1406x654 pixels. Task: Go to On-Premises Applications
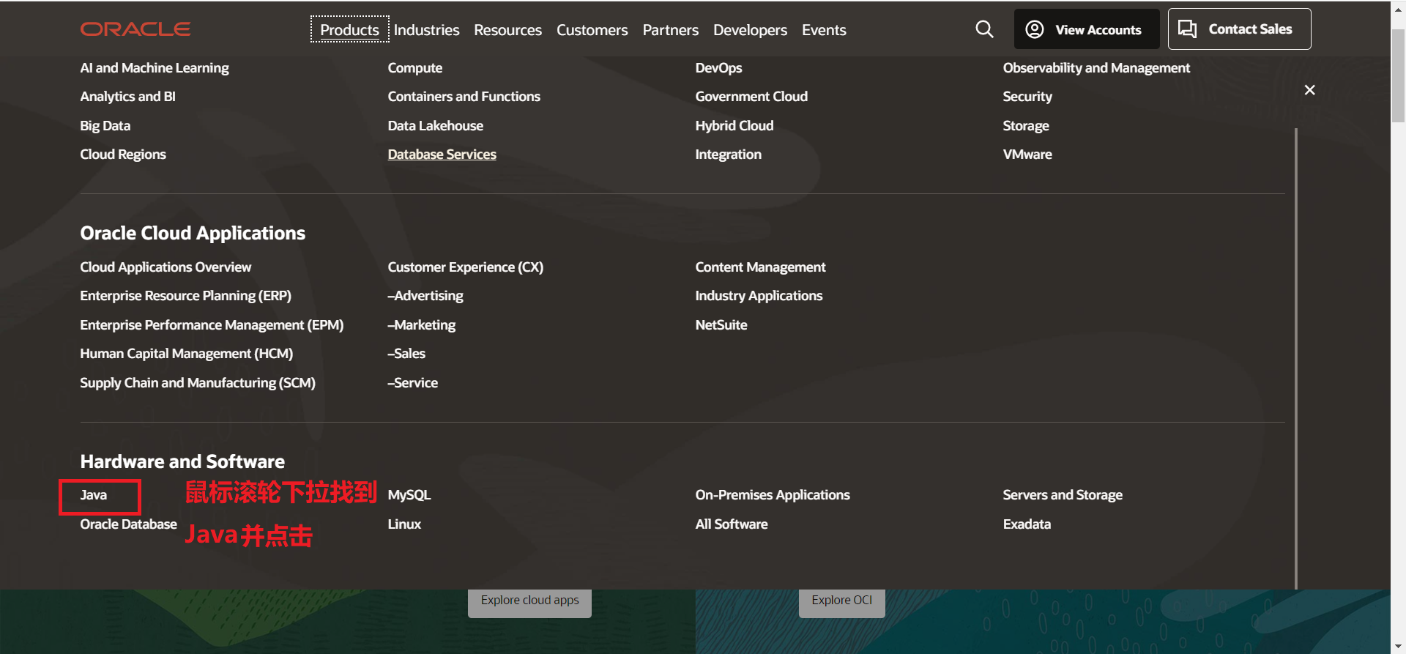point(773,495)
